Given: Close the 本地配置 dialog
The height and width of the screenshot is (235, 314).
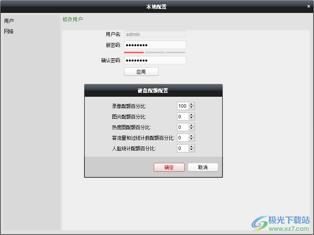Looking at the screenshot, I should 309,6.
